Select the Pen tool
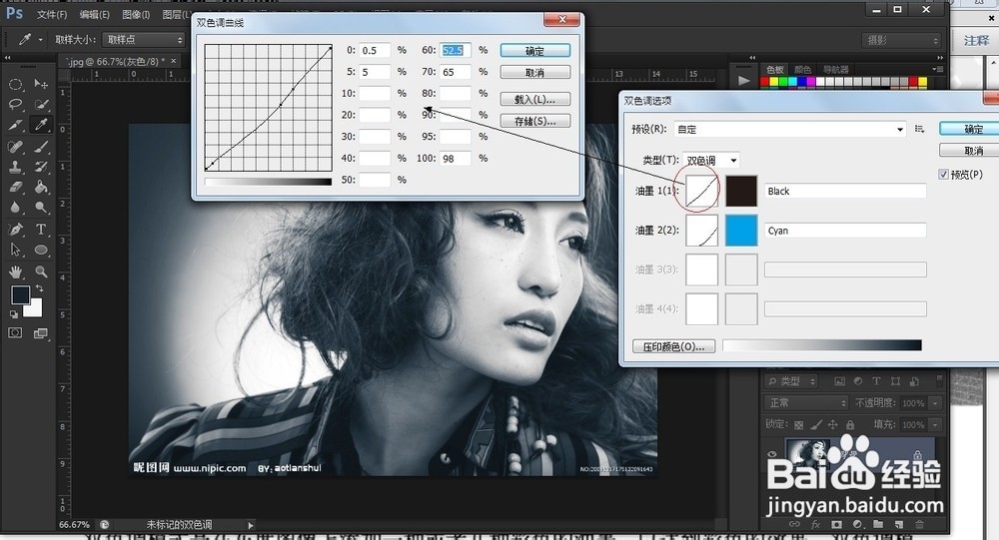This screenshot has width=999, height=540. [x=15, y=230]
